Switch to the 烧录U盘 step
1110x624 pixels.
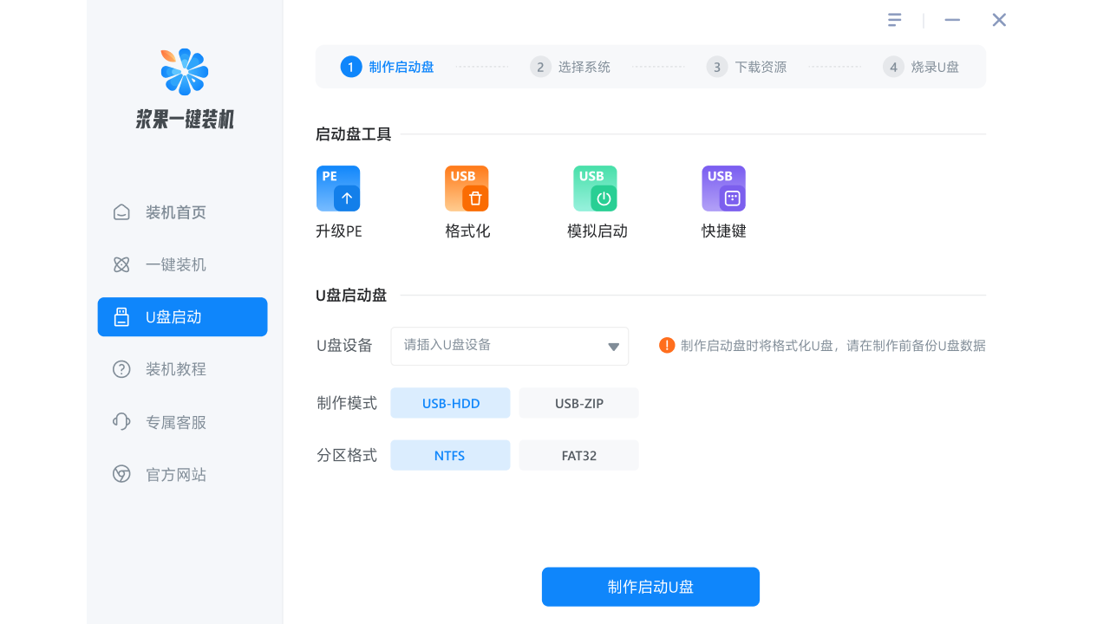(922, 66)
